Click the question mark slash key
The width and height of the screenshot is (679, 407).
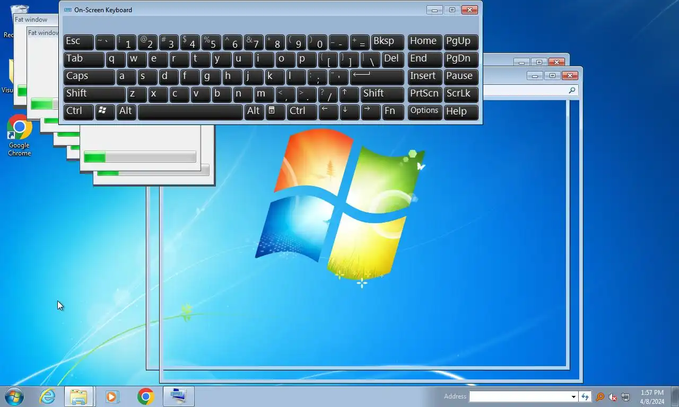tap(328, 94)
